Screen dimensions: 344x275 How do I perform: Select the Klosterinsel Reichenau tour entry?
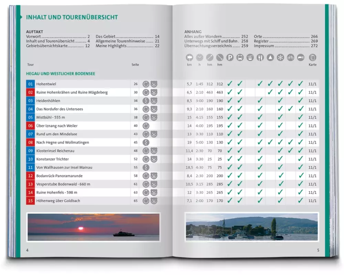[55, 151]
